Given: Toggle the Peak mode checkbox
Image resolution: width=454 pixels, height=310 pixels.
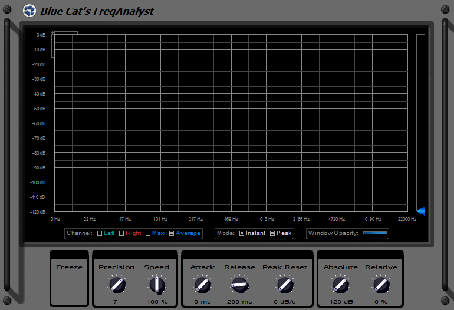Looking at the screenshot, I should point(272,233).
